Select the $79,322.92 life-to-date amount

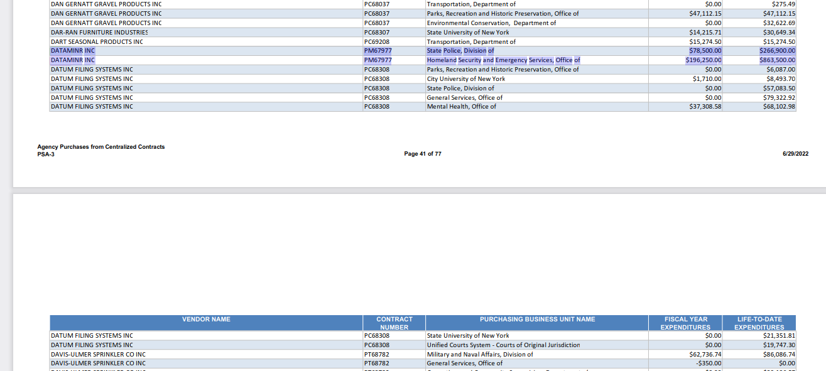coord(779,97)
